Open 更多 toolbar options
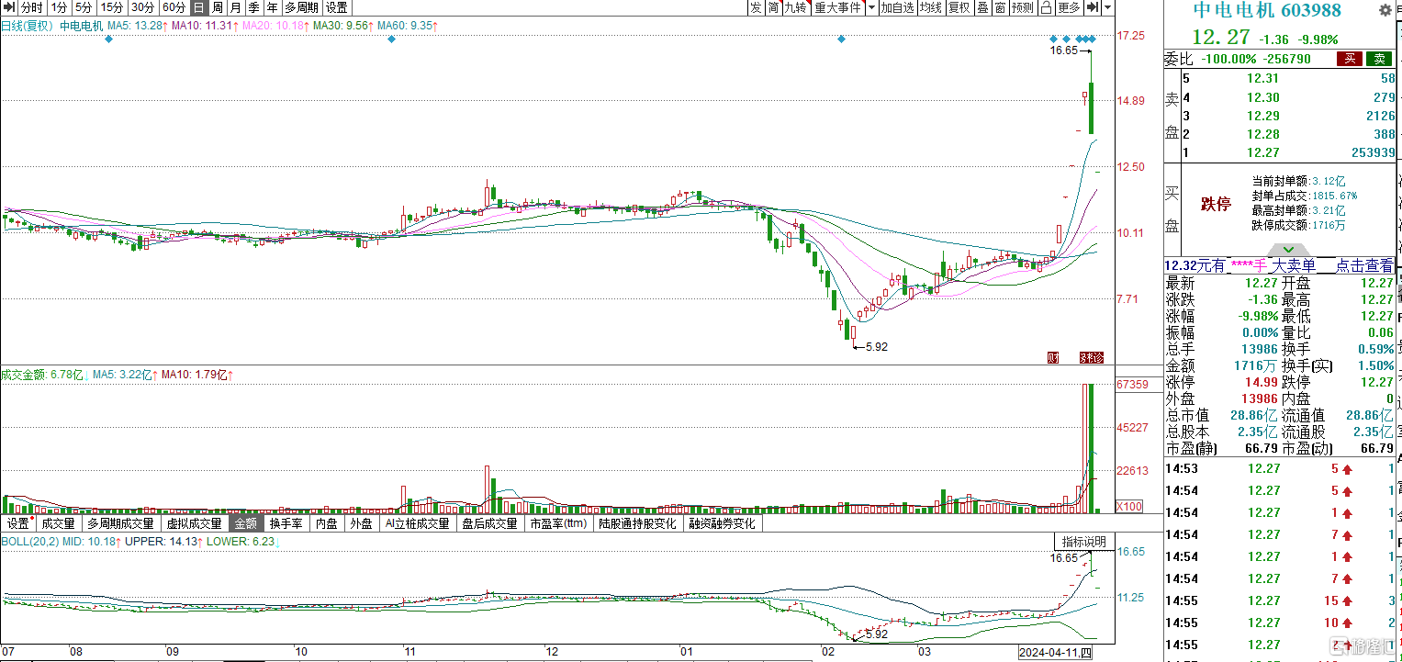The image size is (1402, 662). pyautogui.click(x=1069, y=7)
